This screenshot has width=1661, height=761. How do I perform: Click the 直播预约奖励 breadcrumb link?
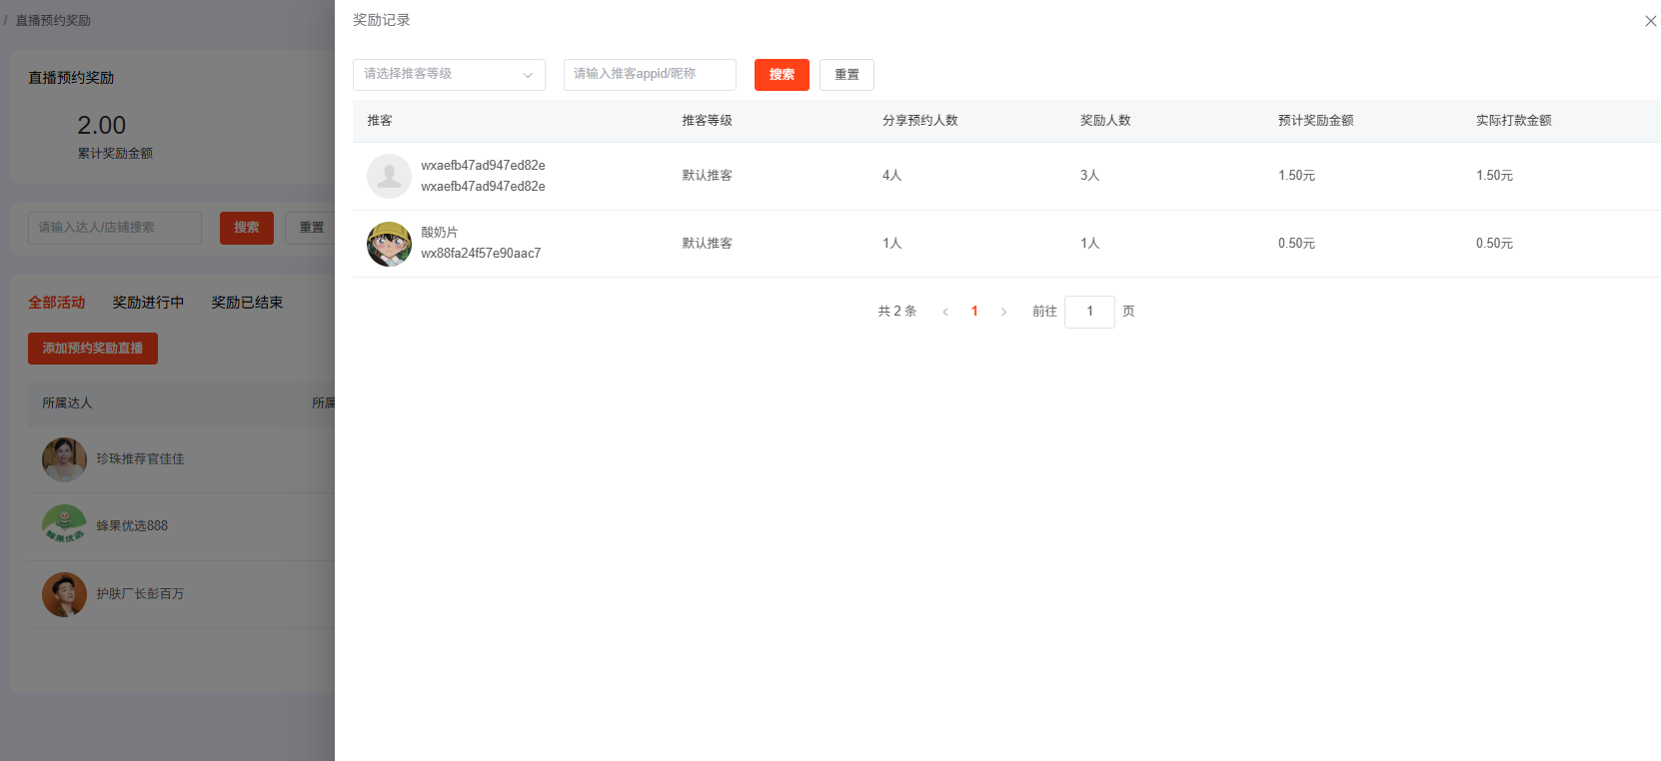[53, 20]
